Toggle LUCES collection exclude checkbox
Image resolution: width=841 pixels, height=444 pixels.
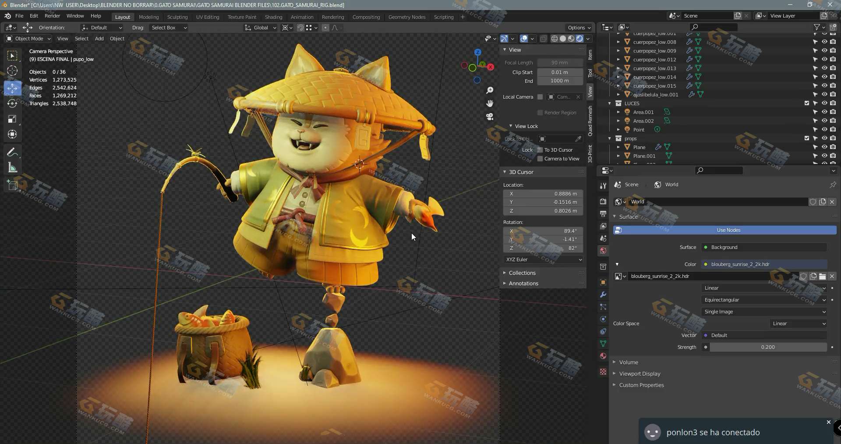[807, 103]
